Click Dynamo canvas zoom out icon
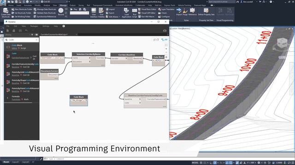 166,52
